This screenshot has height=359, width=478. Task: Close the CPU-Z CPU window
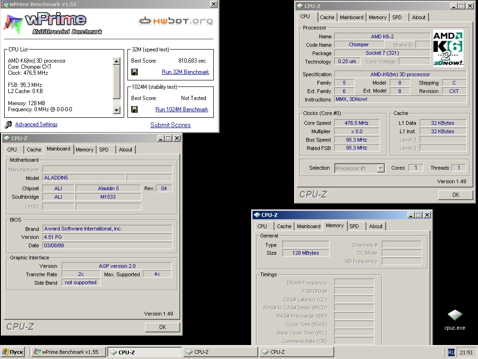[x=470, y=6]
